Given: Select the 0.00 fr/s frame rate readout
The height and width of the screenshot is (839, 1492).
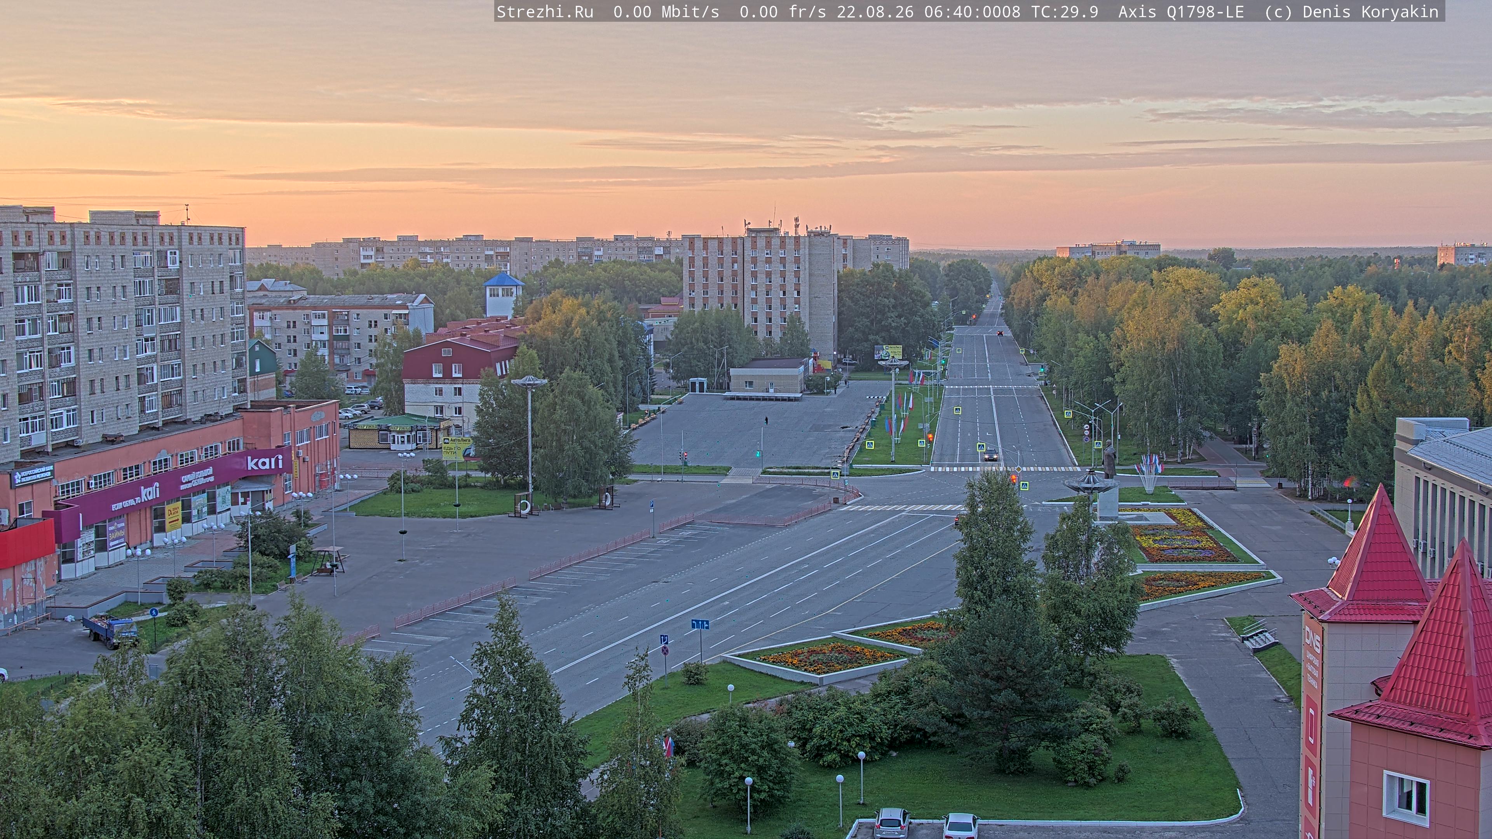Looking at the screenshot, I should pyautogui.click(x=783, y=12).
